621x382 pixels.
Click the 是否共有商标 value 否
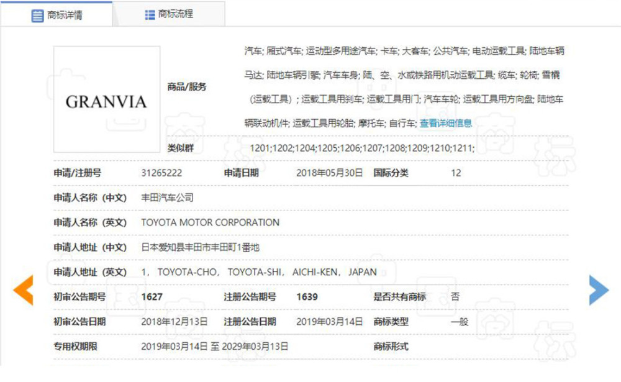(x=455, y=296)
